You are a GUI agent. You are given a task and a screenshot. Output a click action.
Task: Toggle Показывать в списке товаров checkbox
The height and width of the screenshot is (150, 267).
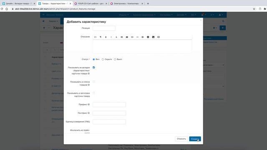(93, 82)
